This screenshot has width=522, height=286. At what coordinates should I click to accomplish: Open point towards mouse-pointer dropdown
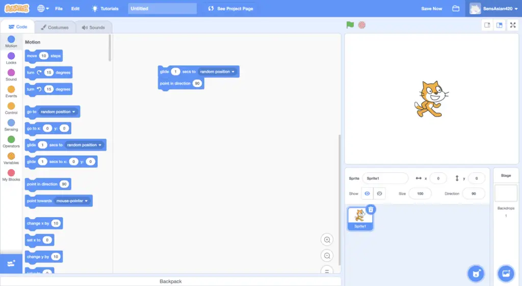point(71,201)
